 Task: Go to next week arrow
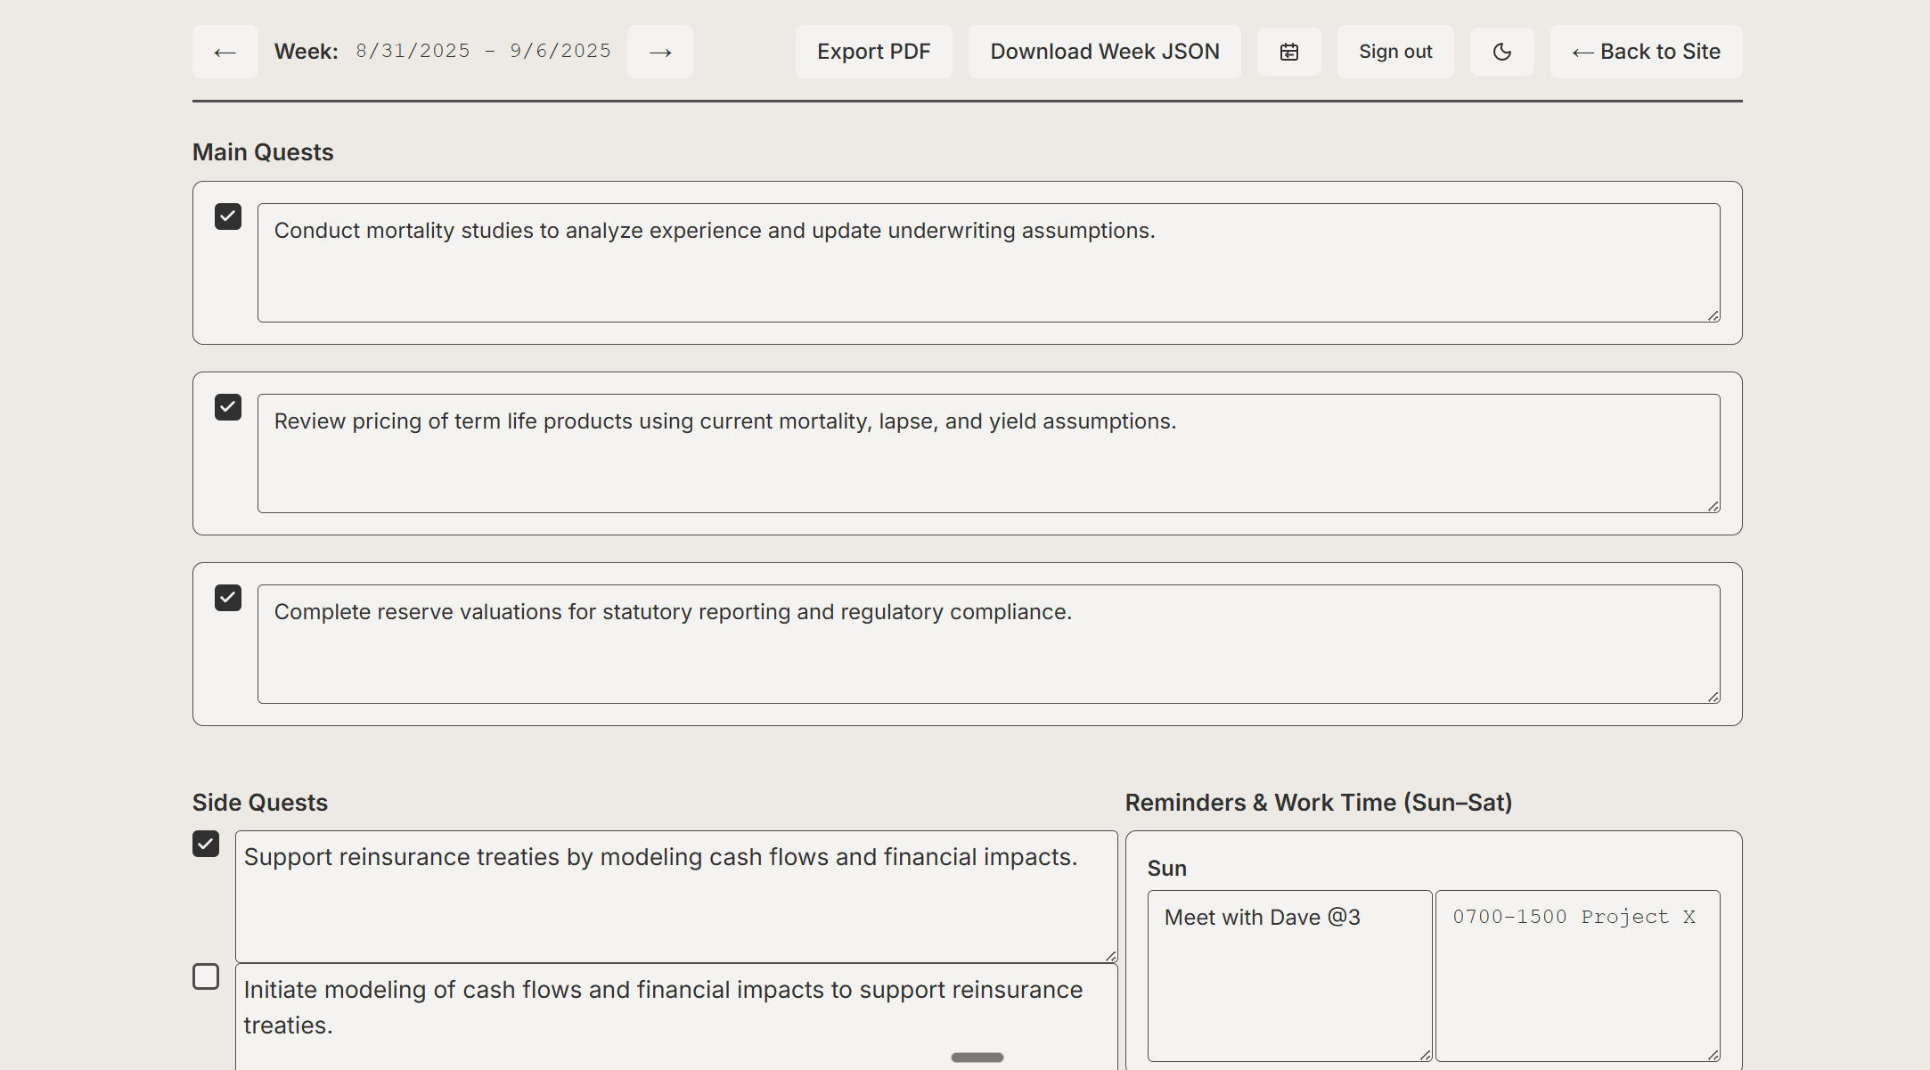tap(660, 52)
